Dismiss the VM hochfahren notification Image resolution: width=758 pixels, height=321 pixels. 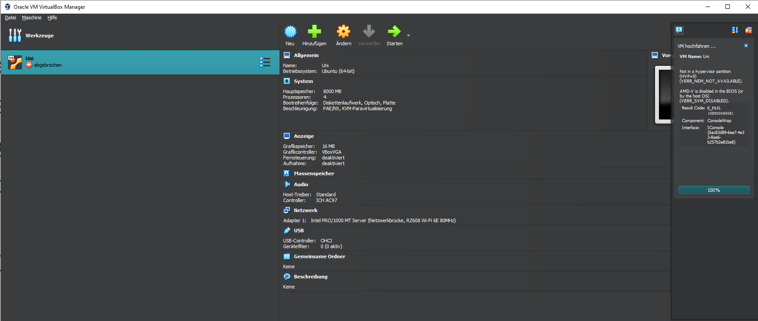[x=746, y=46]
